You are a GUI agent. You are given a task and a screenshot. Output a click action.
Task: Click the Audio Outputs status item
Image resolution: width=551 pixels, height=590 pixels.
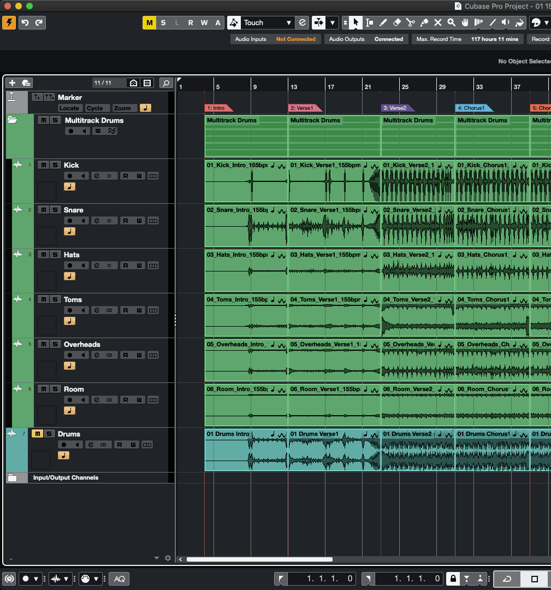pos(347,39)
